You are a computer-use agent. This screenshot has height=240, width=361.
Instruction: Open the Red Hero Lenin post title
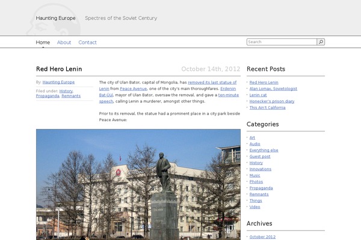tap(59, 69)
